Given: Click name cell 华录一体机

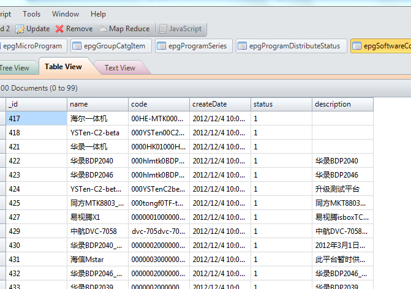Looking at the screenshot, I should tap(98, 147).
